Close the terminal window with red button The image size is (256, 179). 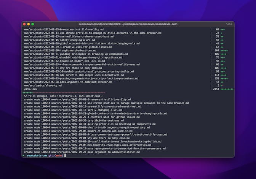pyautogui.click(x=24, y=24)
